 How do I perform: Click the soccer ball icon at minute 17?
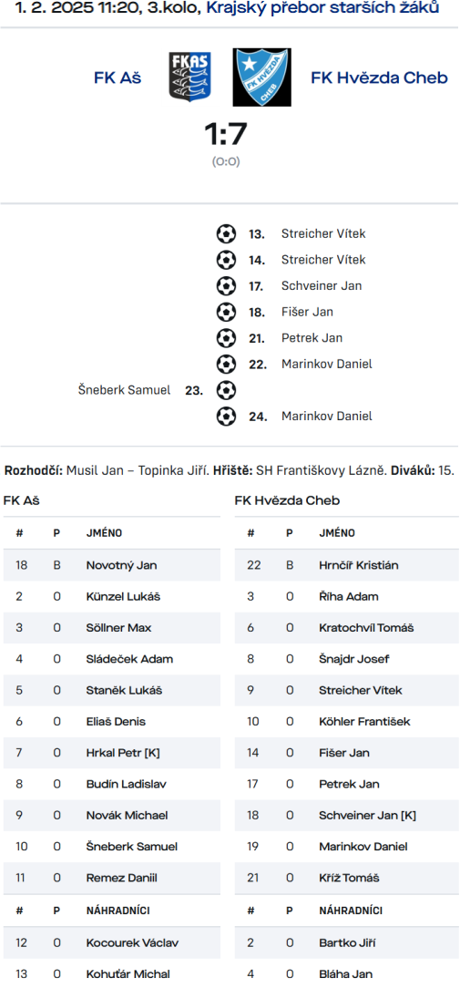(226, 286)
